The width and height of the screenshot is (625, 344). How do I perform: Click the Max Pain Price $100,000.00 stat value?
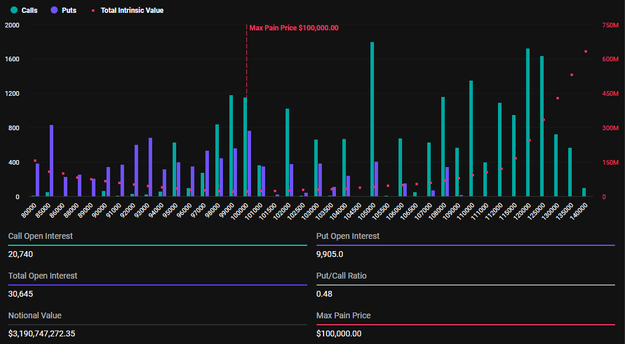pyautogui.click(x=339, y=333)
